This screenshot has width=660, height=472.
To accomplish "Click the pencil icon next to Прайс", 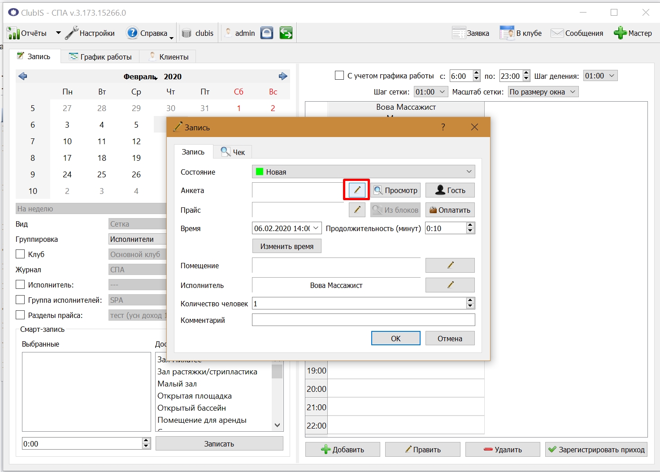I will click(357, 210).
